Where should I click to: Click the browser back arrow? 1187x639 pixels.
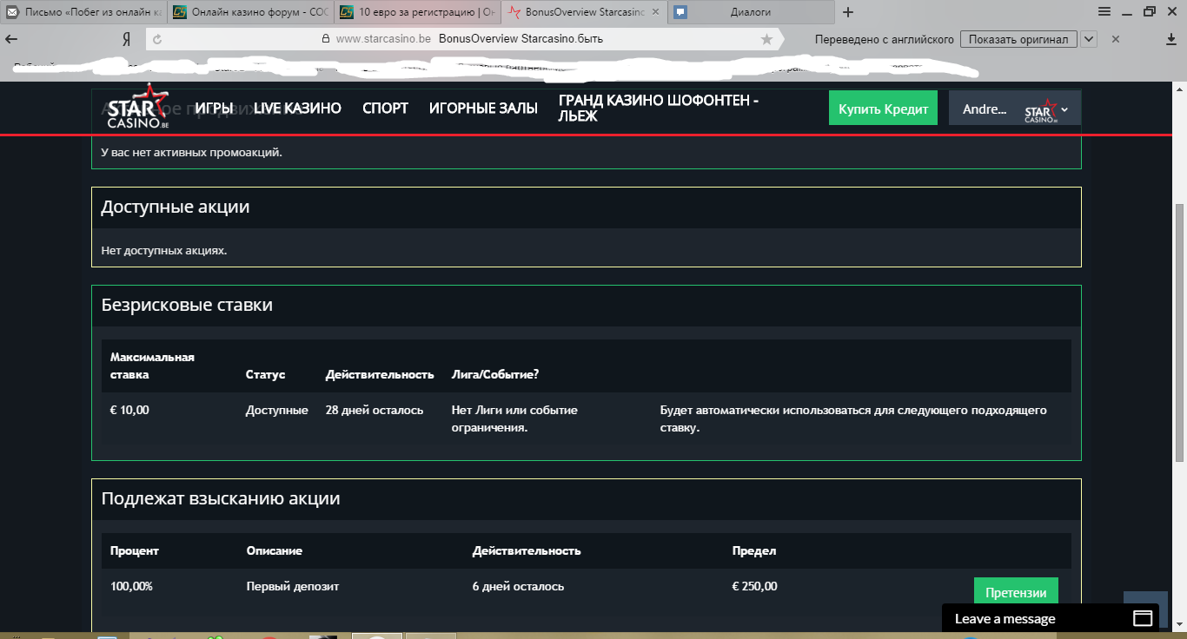[12, 39]
